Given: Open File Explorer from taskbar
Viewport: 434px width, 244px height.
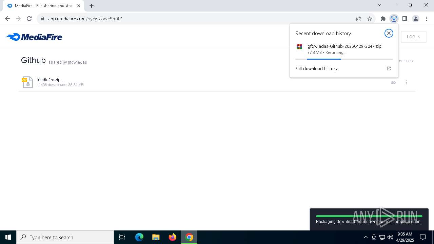Looking at the screenshot, I should click(x=156, y=237).
